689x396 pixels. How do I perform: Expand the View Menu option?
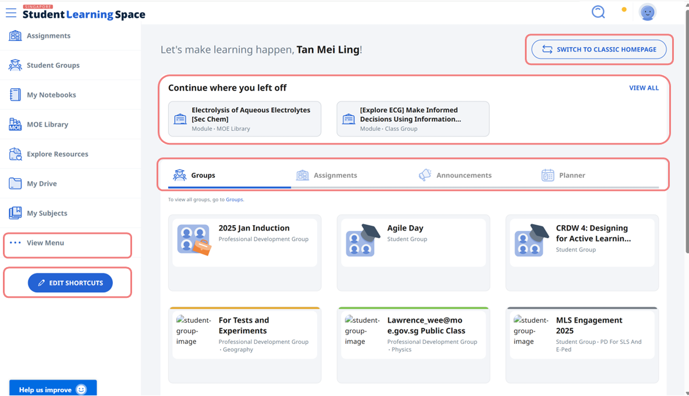point(45,243)
